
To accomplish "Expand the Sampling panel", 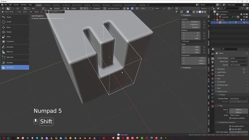I will coord(221,69).
